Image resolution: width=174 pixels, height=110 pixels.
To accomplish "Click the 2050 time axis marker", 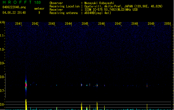I will click(x=168, y=24).
